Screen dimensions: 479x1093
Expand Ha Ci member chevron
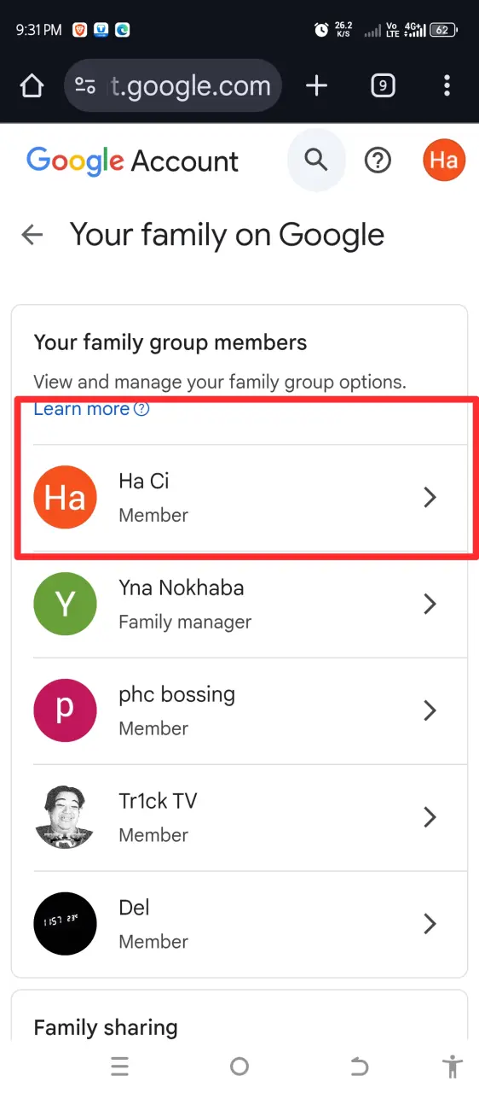[x=430, y=498]
